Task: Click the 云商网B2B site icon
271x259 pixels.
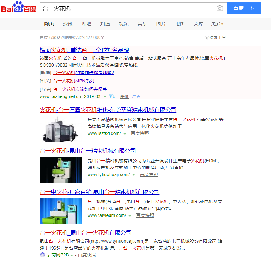Action: click(42, 255)
